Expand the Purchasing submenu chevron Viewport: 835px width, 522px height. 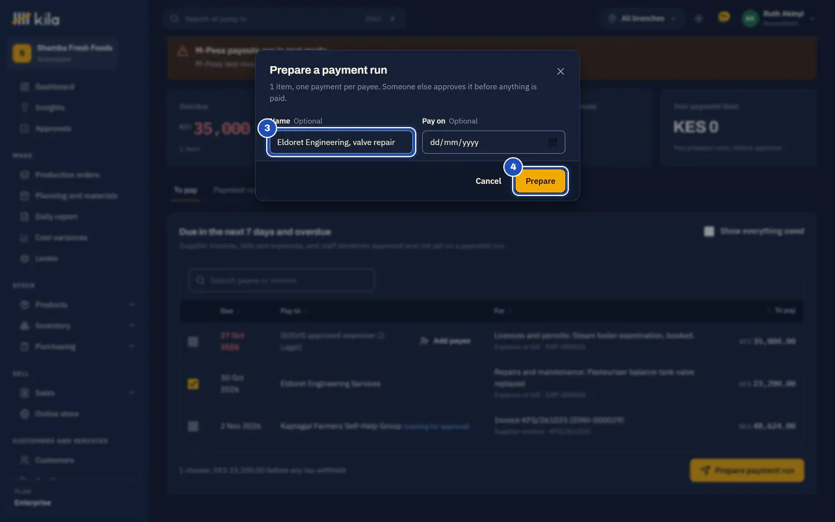(x=132, y=347)
